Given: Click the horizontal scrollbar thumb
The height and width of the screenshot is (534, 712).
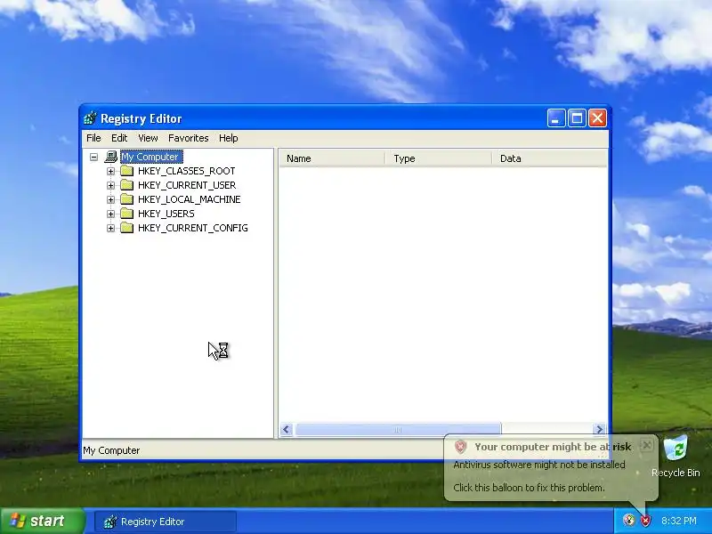Looking at the screenshot, I should coord(398,430).
